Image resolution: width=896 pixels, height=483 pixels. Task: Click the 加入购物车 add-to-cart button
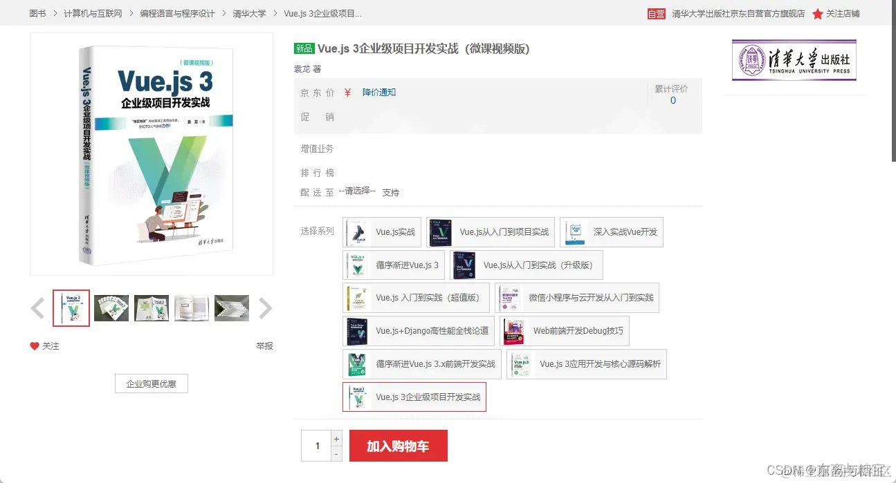[399, 446]
